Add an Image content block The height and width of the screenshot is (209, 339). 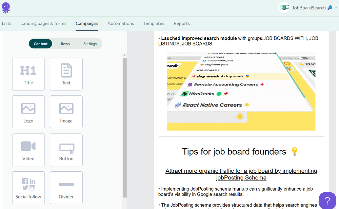point(66,112)
